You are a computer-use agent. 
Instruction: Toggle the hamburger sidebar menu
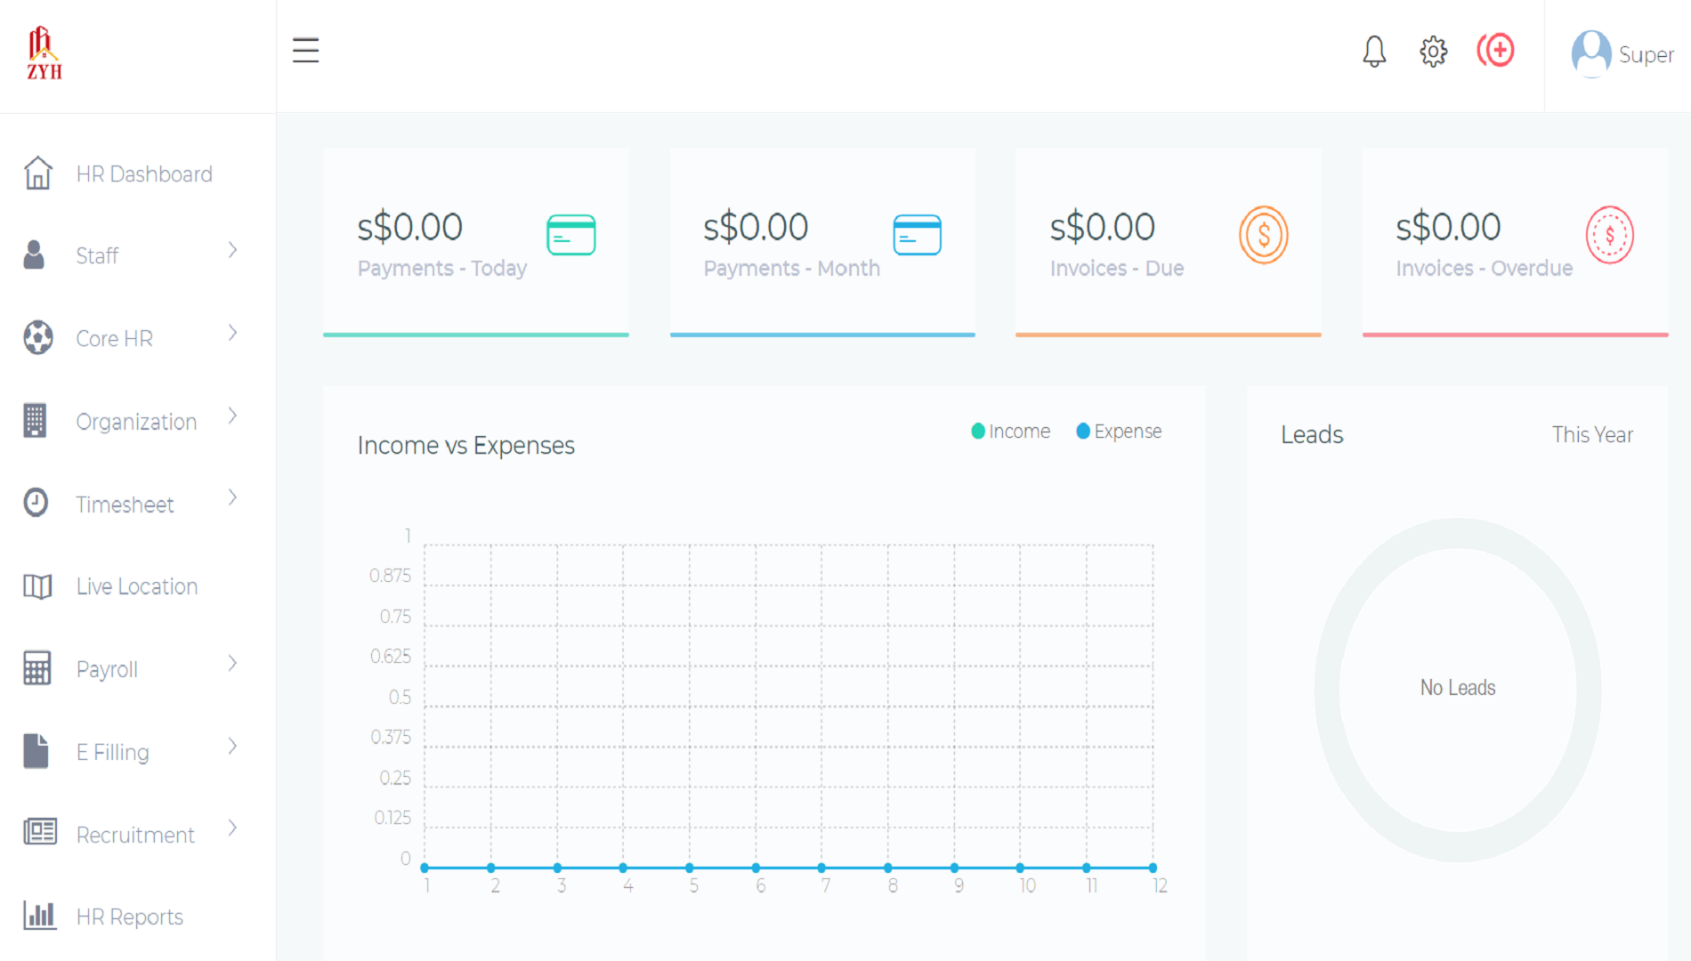pos(305,50)
